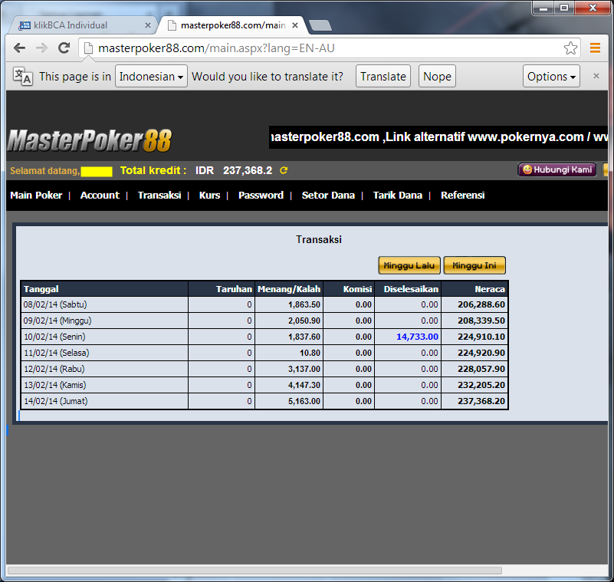Click the 206,288.60 Neraca value
Image resolution: width=614 pixels, height=582 pixels.
[x=481, y=304]
